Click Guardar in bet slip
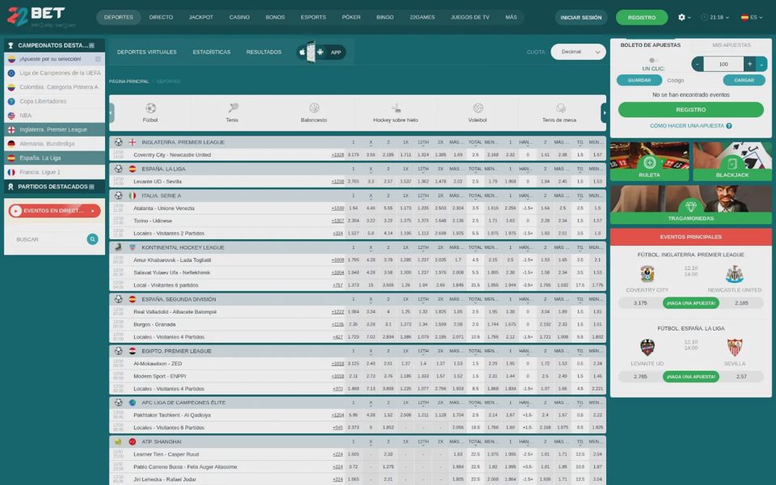776x485 pixels. 639,80
